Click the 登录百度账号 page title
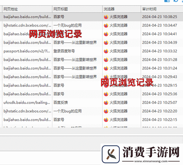This screenshot has width=183, height=165. 64,51
